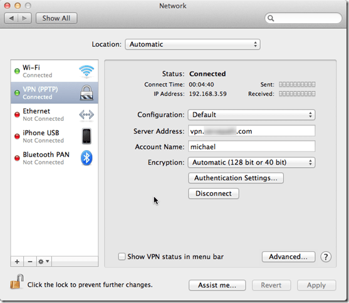Image resolution: width=349 pixels, height=303 pixels.
Task: Click the Disconnect button
Action: [214, 193]
